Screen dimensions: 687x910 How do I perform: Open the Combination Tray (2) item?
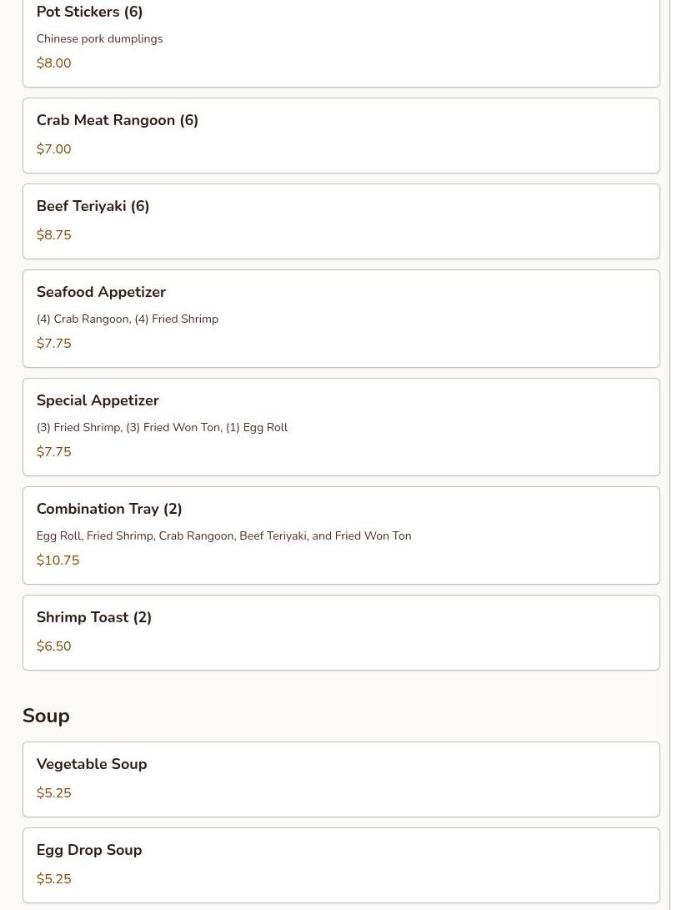tap(341, 535)
